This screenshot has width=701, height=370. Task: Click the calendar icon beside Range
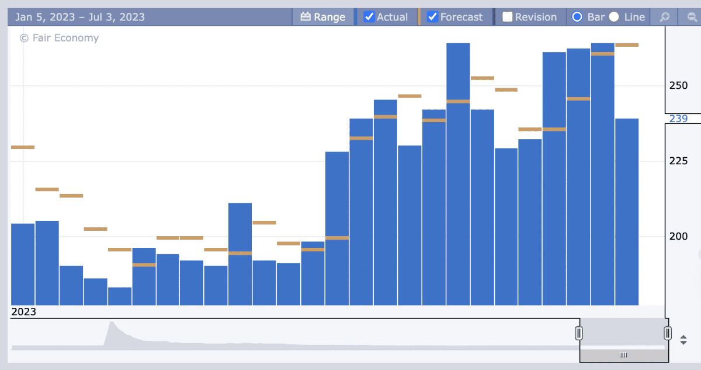(x=306, y=17)
